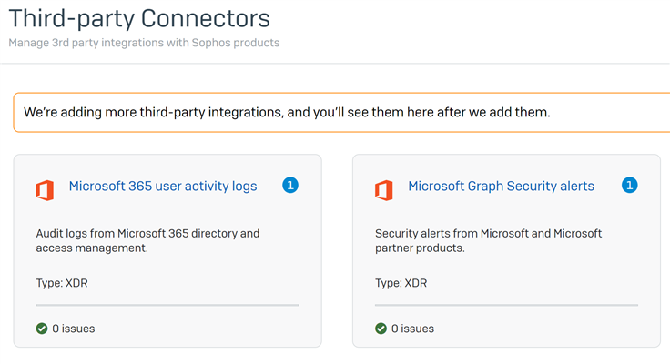Select '0 issues' text under Graph Security alerts
The width and height of the screenshot is (670, 364).
(x=412, y=329)
